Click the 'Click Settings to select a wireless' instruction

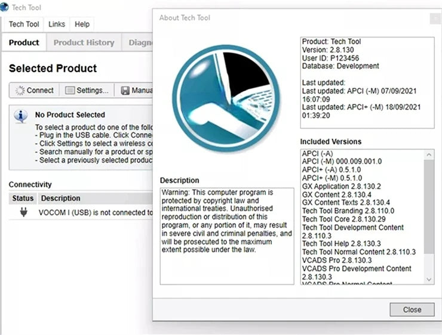(94, 144)
